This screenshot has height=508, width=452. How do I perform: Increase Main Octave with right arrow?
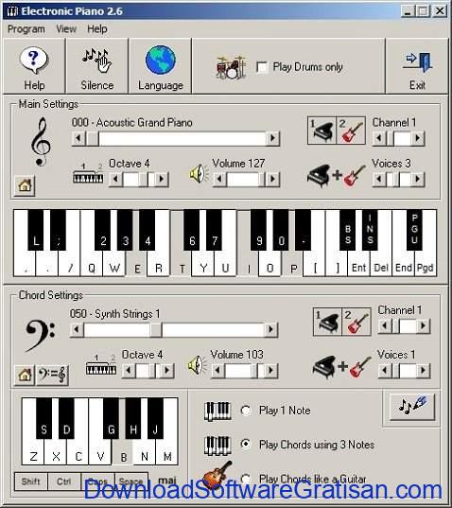161,179
